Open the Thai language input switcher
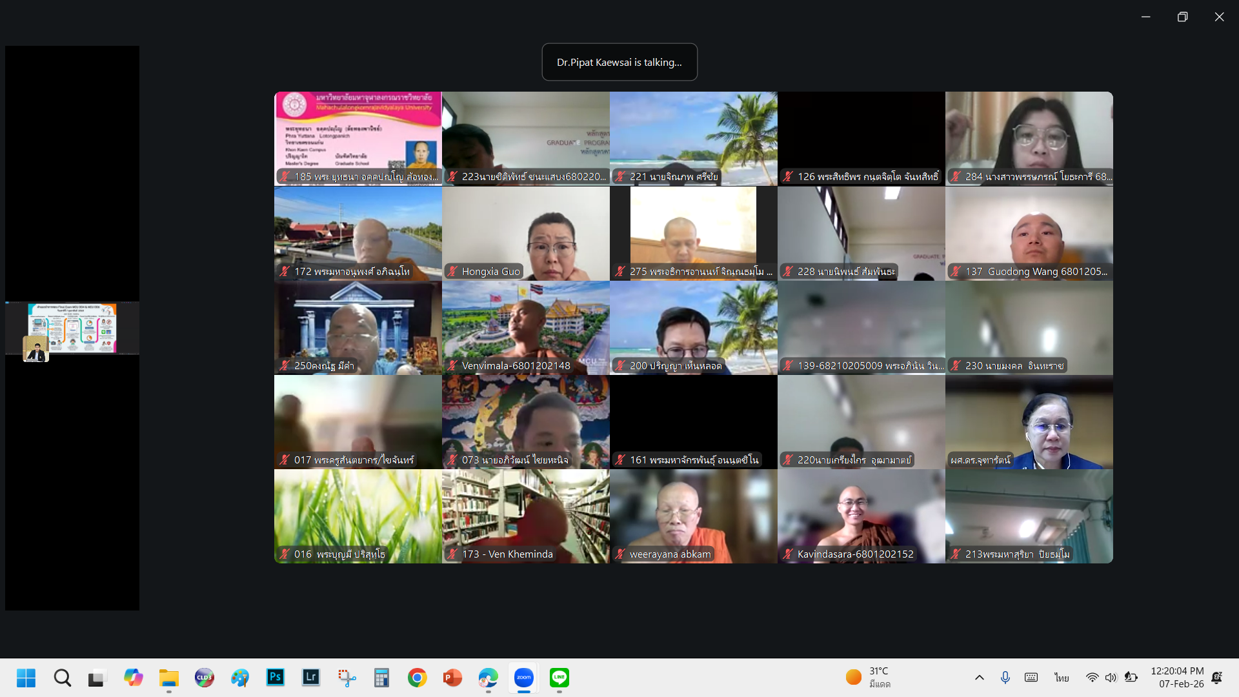Screen dimensions: 1239x697 tap(1062, 677)
